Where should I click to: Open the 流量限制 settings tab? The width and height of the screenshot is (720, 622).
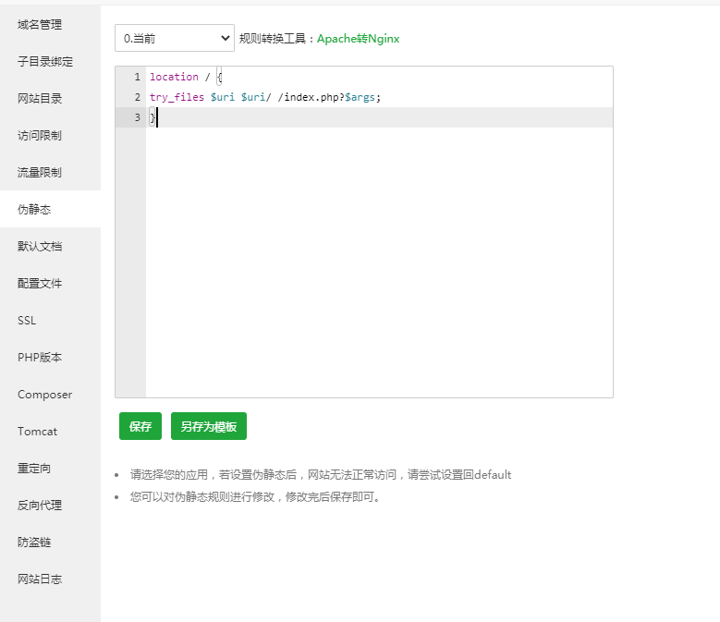click(x=40, y=172)
